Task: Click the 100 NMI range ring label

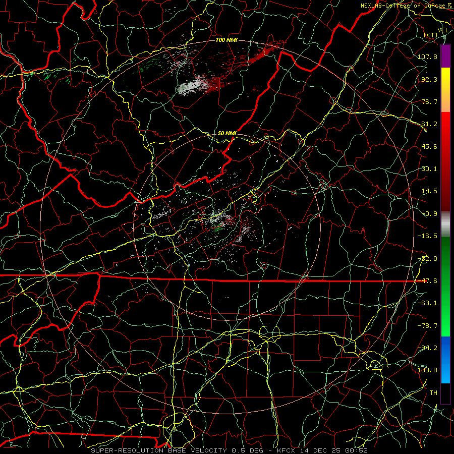Action: click(x=226, y=40)
